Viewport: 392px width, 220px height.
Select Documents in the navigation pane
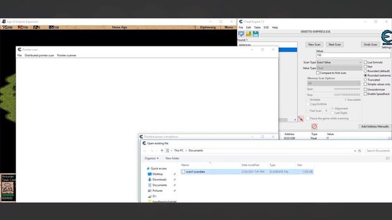(x=157, y=185)
